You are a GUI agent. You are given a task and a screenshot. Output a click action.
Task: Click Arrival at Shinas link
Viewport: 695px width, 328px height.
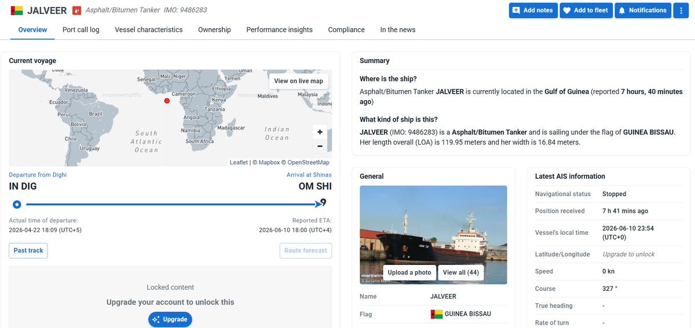309,175
